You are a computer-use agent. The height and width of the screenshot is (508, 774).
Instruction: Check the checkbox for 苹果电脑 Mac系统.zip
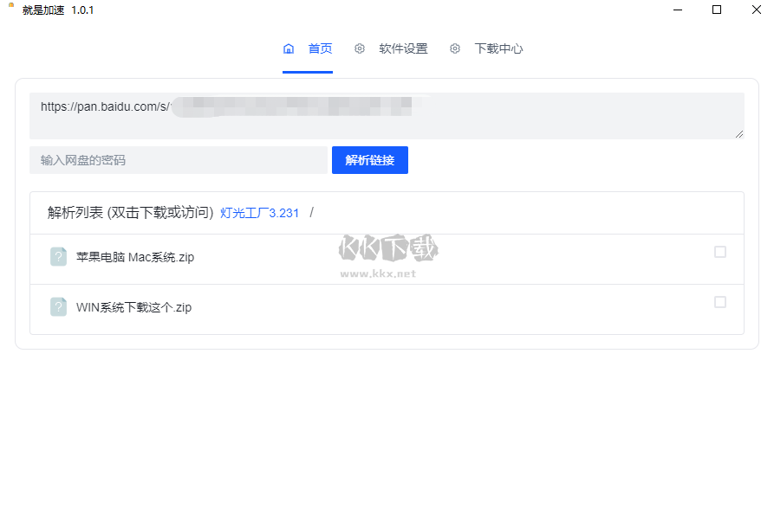coord(720,252)
